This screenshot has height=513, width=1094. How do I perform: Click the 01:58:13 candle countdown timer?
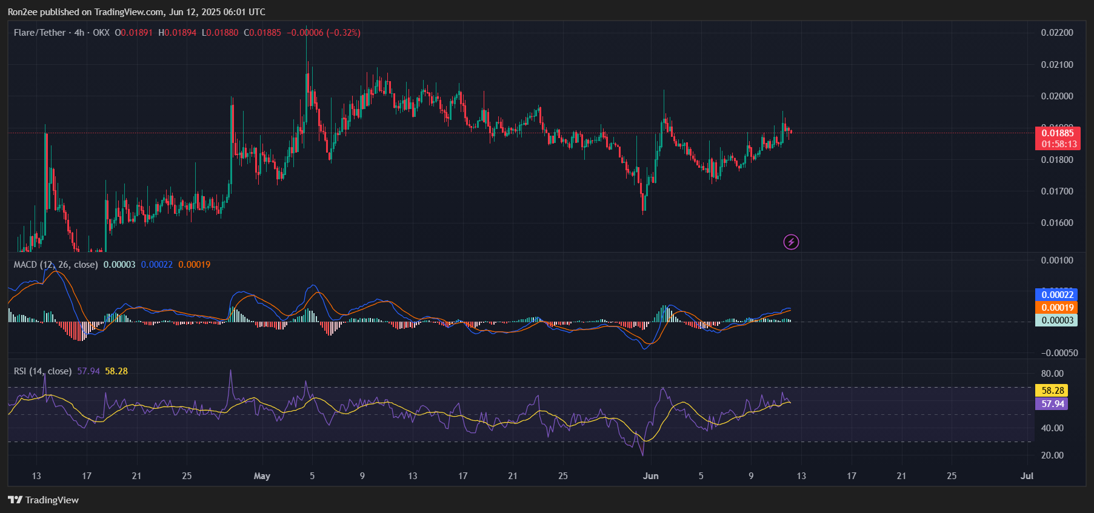click(x=1058, y=144)
